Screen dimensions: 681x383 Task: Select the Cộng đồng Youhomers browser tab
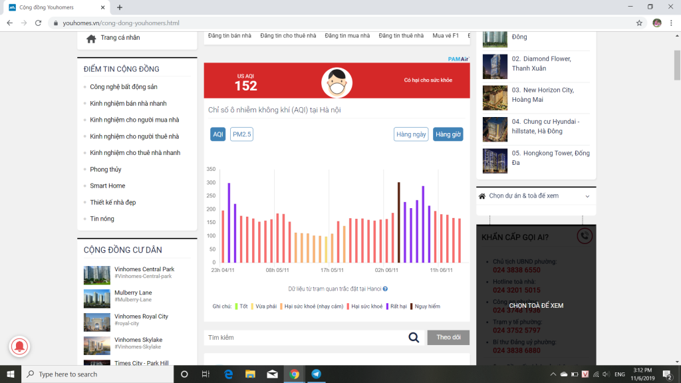57,7
